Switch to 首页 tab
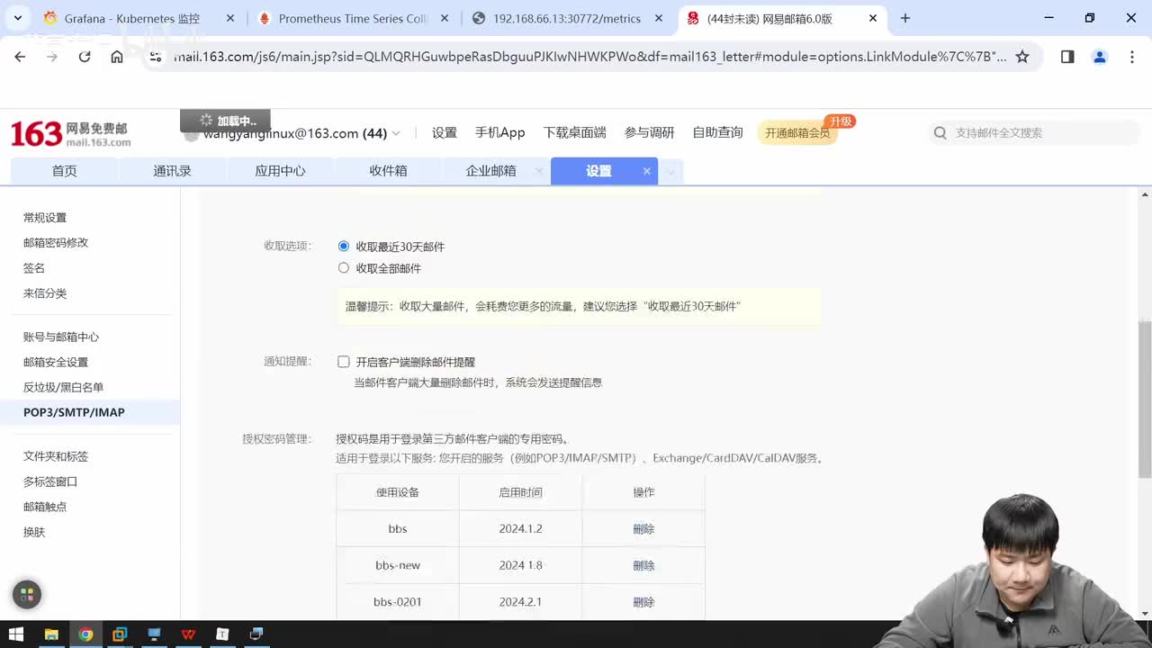The image size is (1152, 648). click(x=64, y=171)
